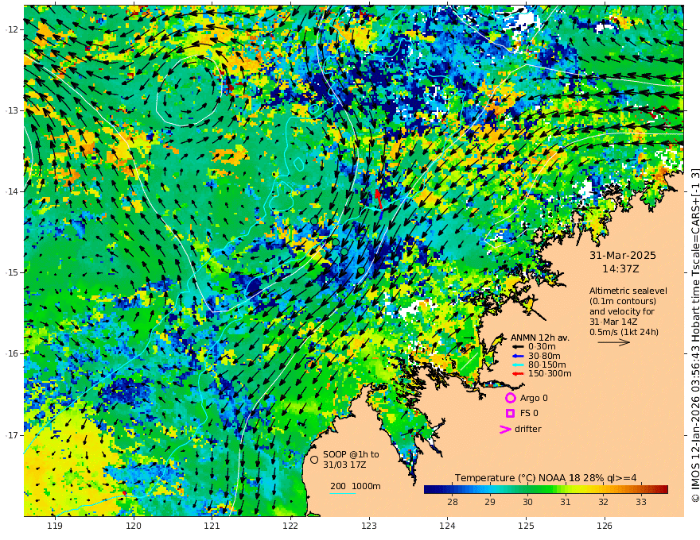Screen dimensions: 700x540
Task: Click the '0.5m/s (1kt 24h)' scale text
Action: point(624,332)
